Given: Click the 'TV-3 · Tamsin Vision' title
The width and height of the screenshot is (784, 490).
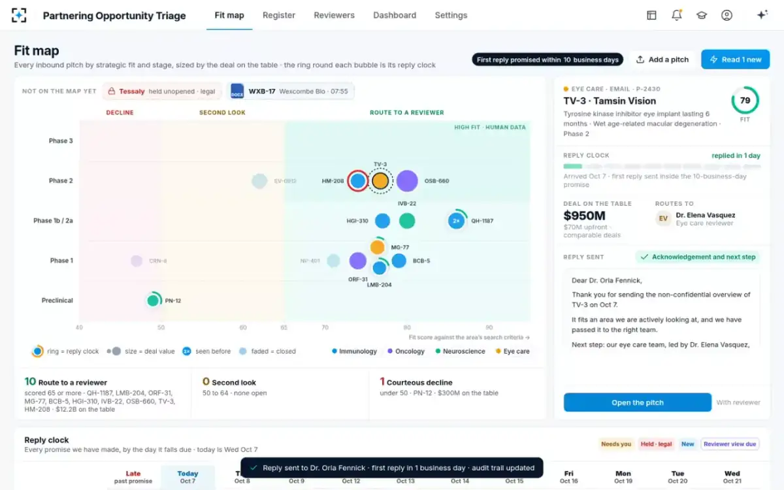Looking at the screenshot, I should click(610, 101).
